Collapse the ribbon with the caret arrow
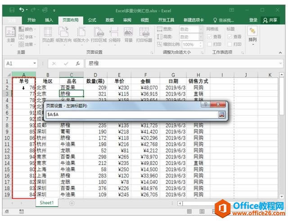The width and height of the screenshot is (288, 221). (280, 53)
